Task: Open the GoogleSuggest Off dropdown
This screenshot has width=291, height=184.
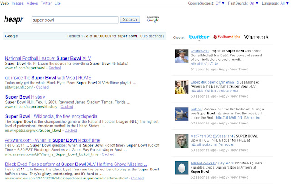Action: click(220, 3)
